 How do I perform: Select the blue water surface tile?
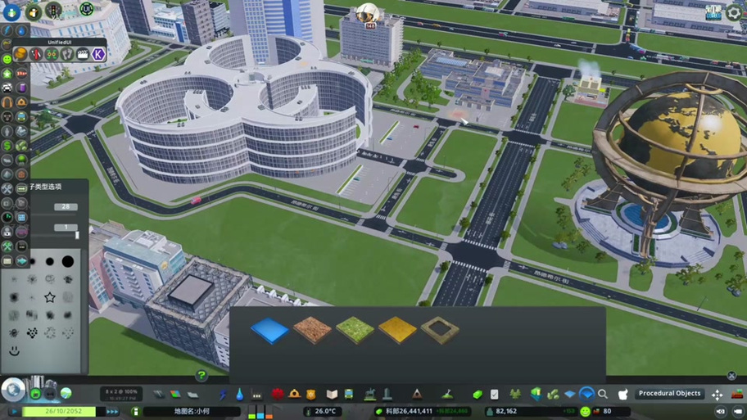(x=269, y=330)
